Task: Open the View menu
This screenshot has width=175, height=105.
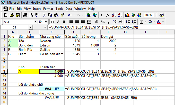Action: click(27, 9)
